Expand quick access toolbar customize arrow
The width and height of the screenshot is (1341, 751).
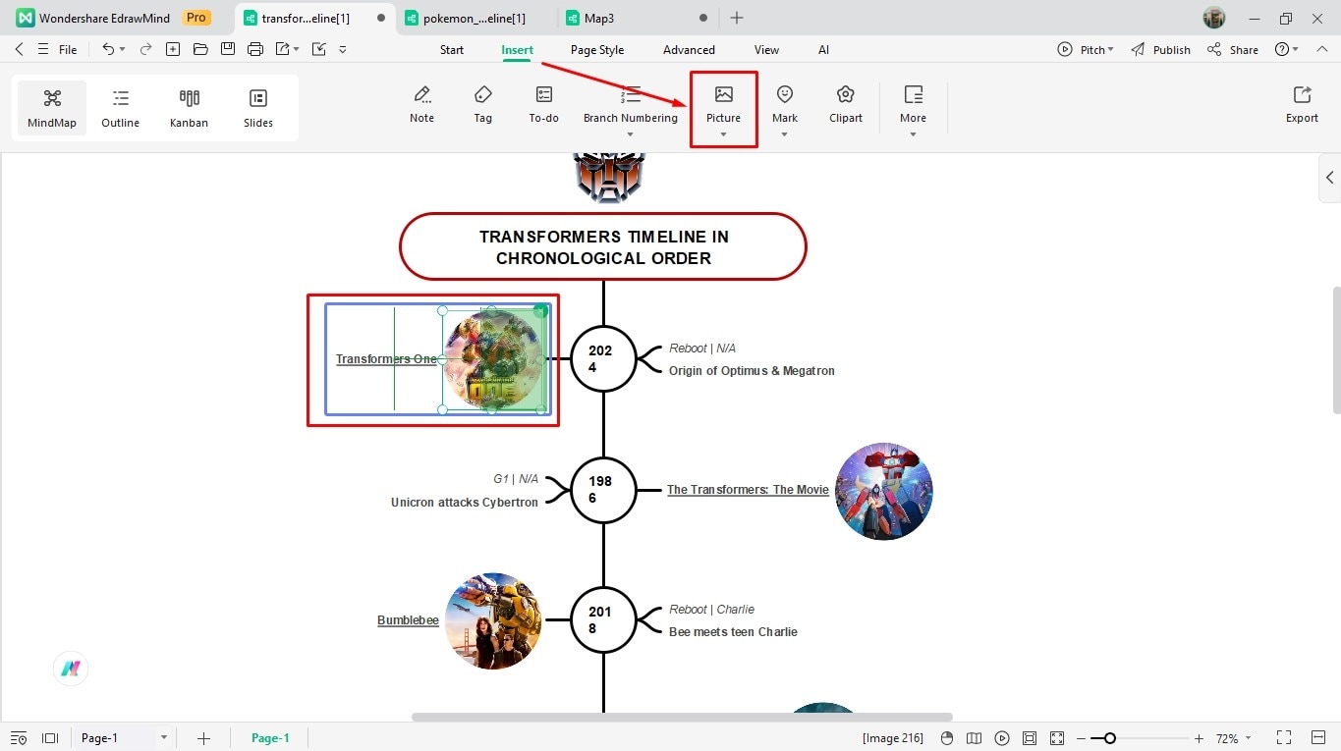click(x=343, y=50)
